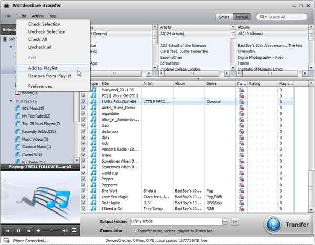Click the Recently Added playlist icon
The image size is (315, 245).
point(18,132)
